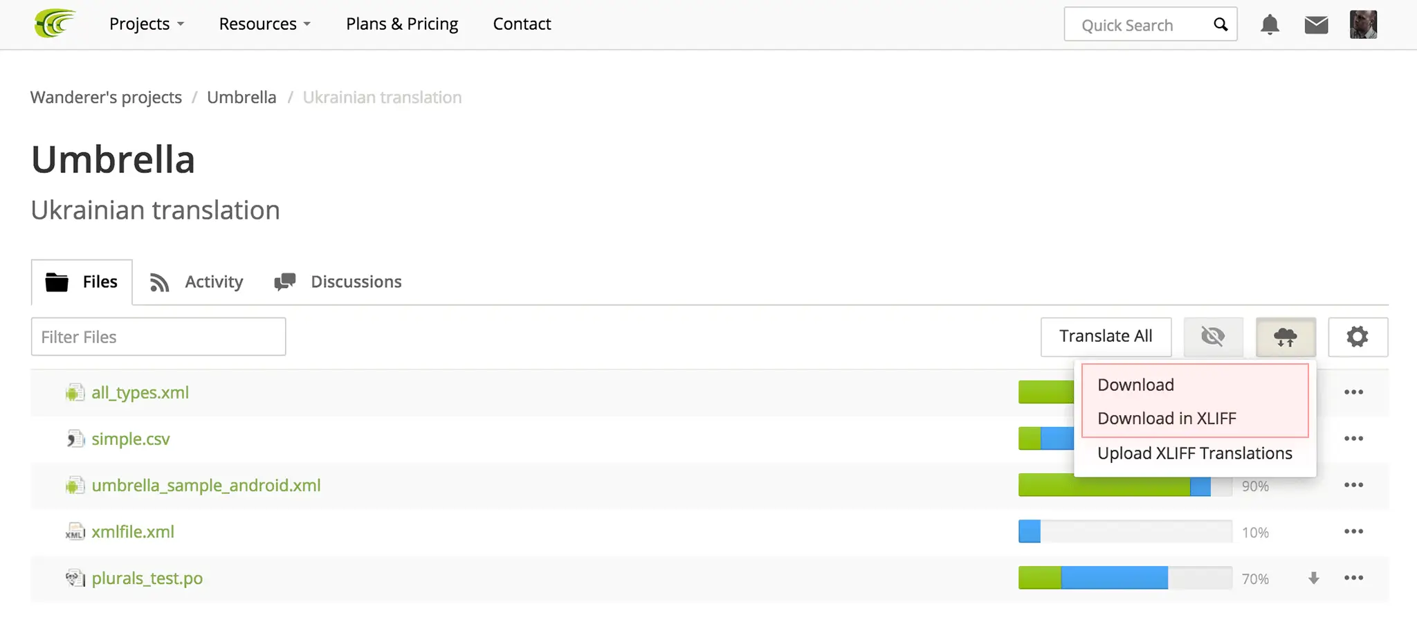Viewport: 1417px width, 640px height.
Task: Click the plurals_test.po progress bar
Action: 1125,578
